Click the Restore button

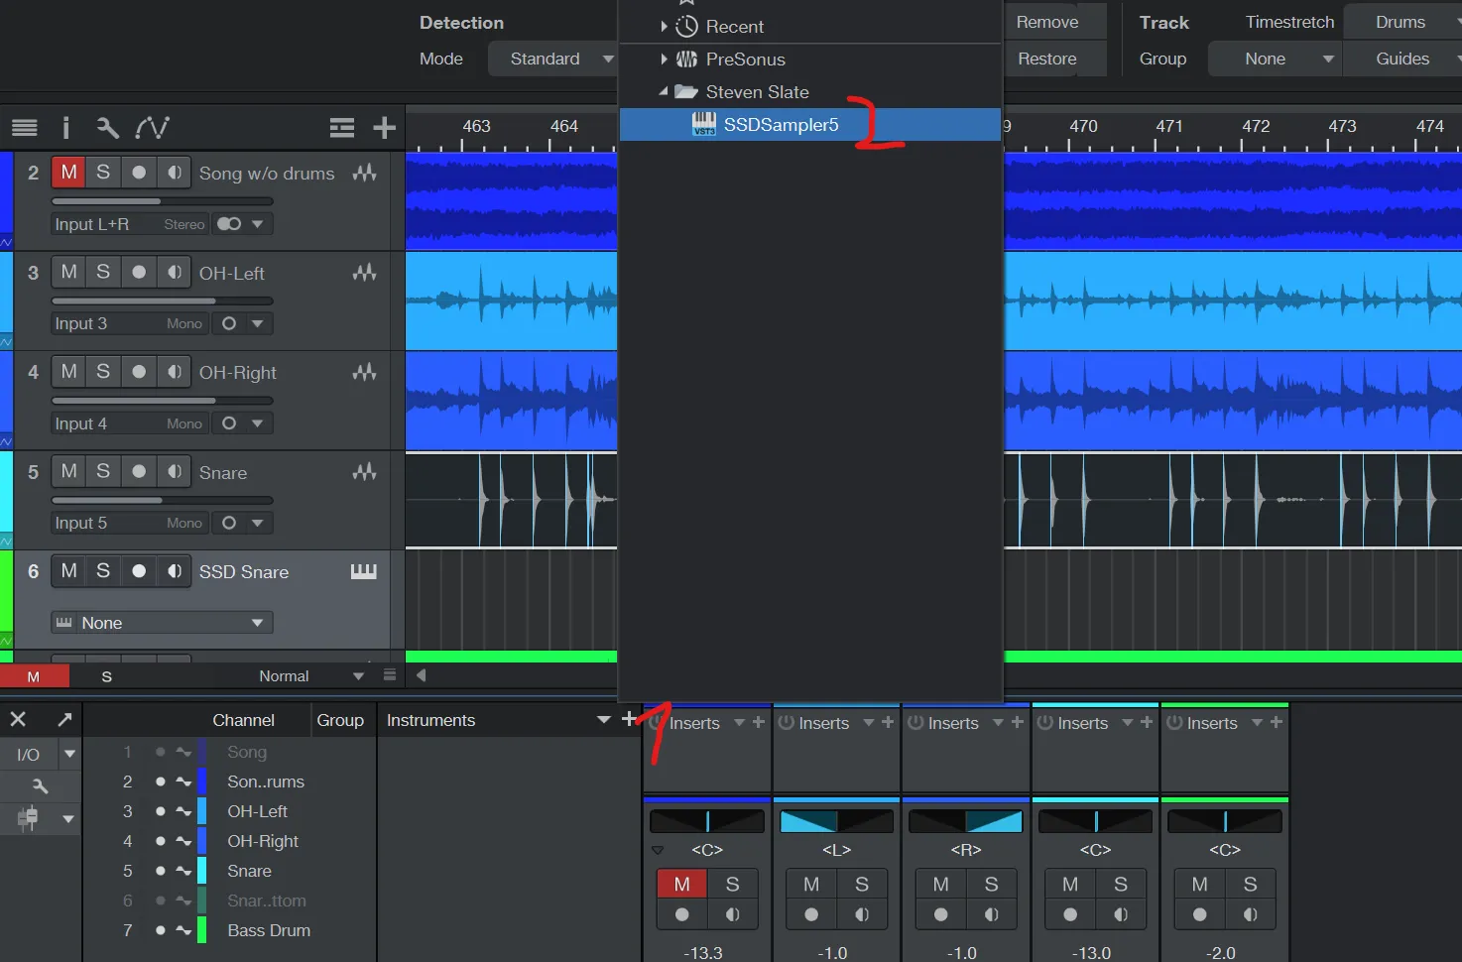[1046, 59]
